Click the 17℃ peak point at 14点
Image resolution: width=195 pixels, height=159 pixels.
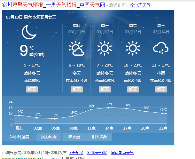108,107
